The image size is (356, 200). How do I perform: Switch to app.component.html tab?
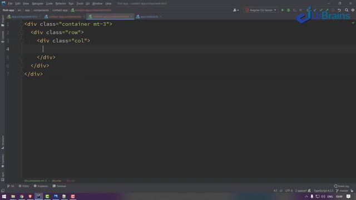point(24,17)
